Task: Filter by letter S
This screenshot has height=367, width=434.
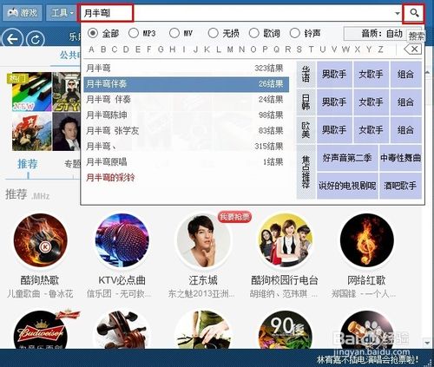Action: [x=299, y=49]
